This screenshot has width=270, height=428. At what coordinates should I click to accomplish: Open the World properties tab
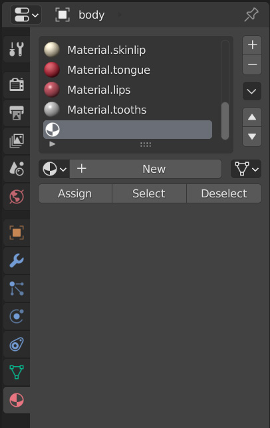17,197
